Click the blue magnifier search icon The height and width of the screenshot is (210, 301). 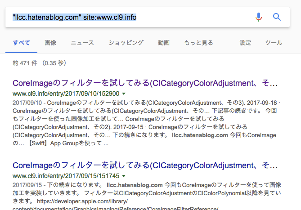[277, 17]
